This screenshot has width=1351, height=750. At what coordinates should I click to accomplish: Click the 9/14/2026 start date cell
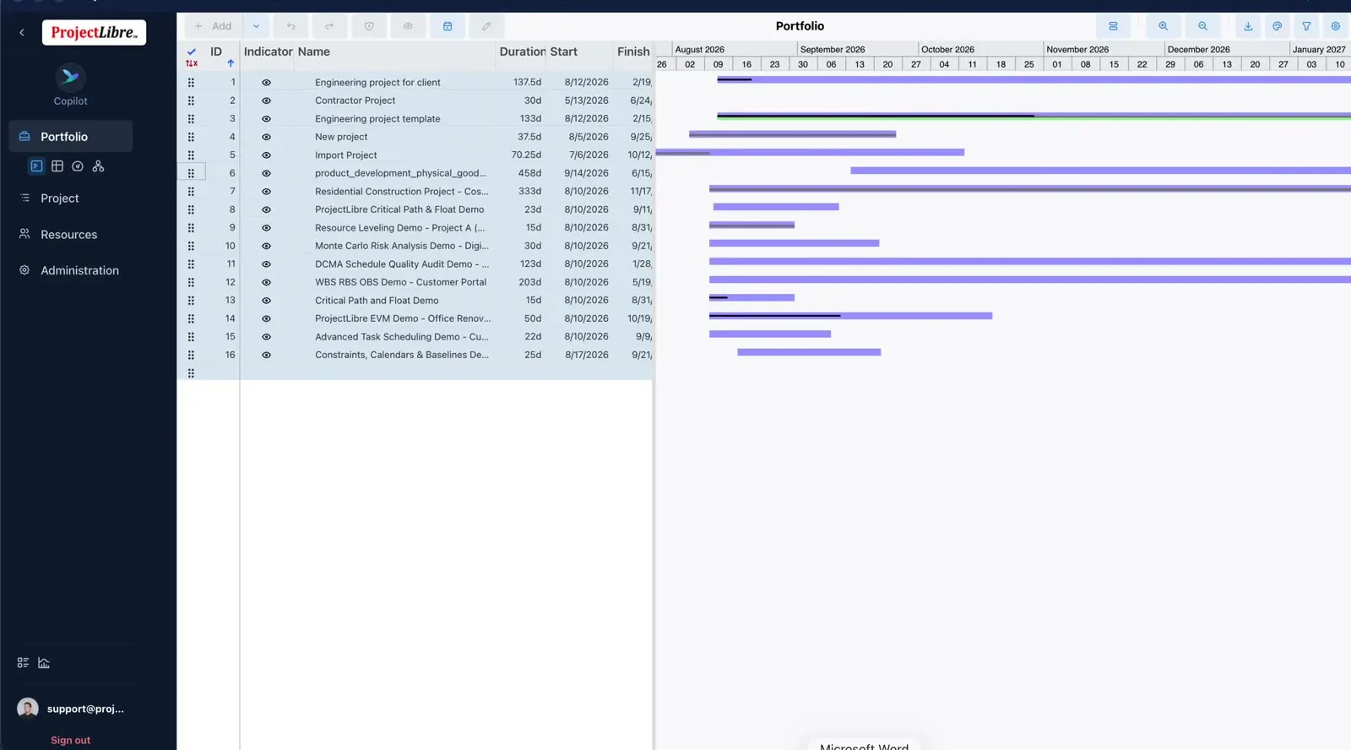[x=586, y=173]
